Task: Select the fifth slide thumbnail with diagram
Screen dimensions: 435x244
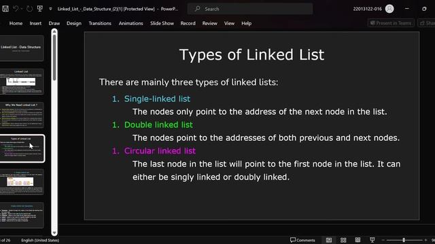Action: [x=22, y=182]
